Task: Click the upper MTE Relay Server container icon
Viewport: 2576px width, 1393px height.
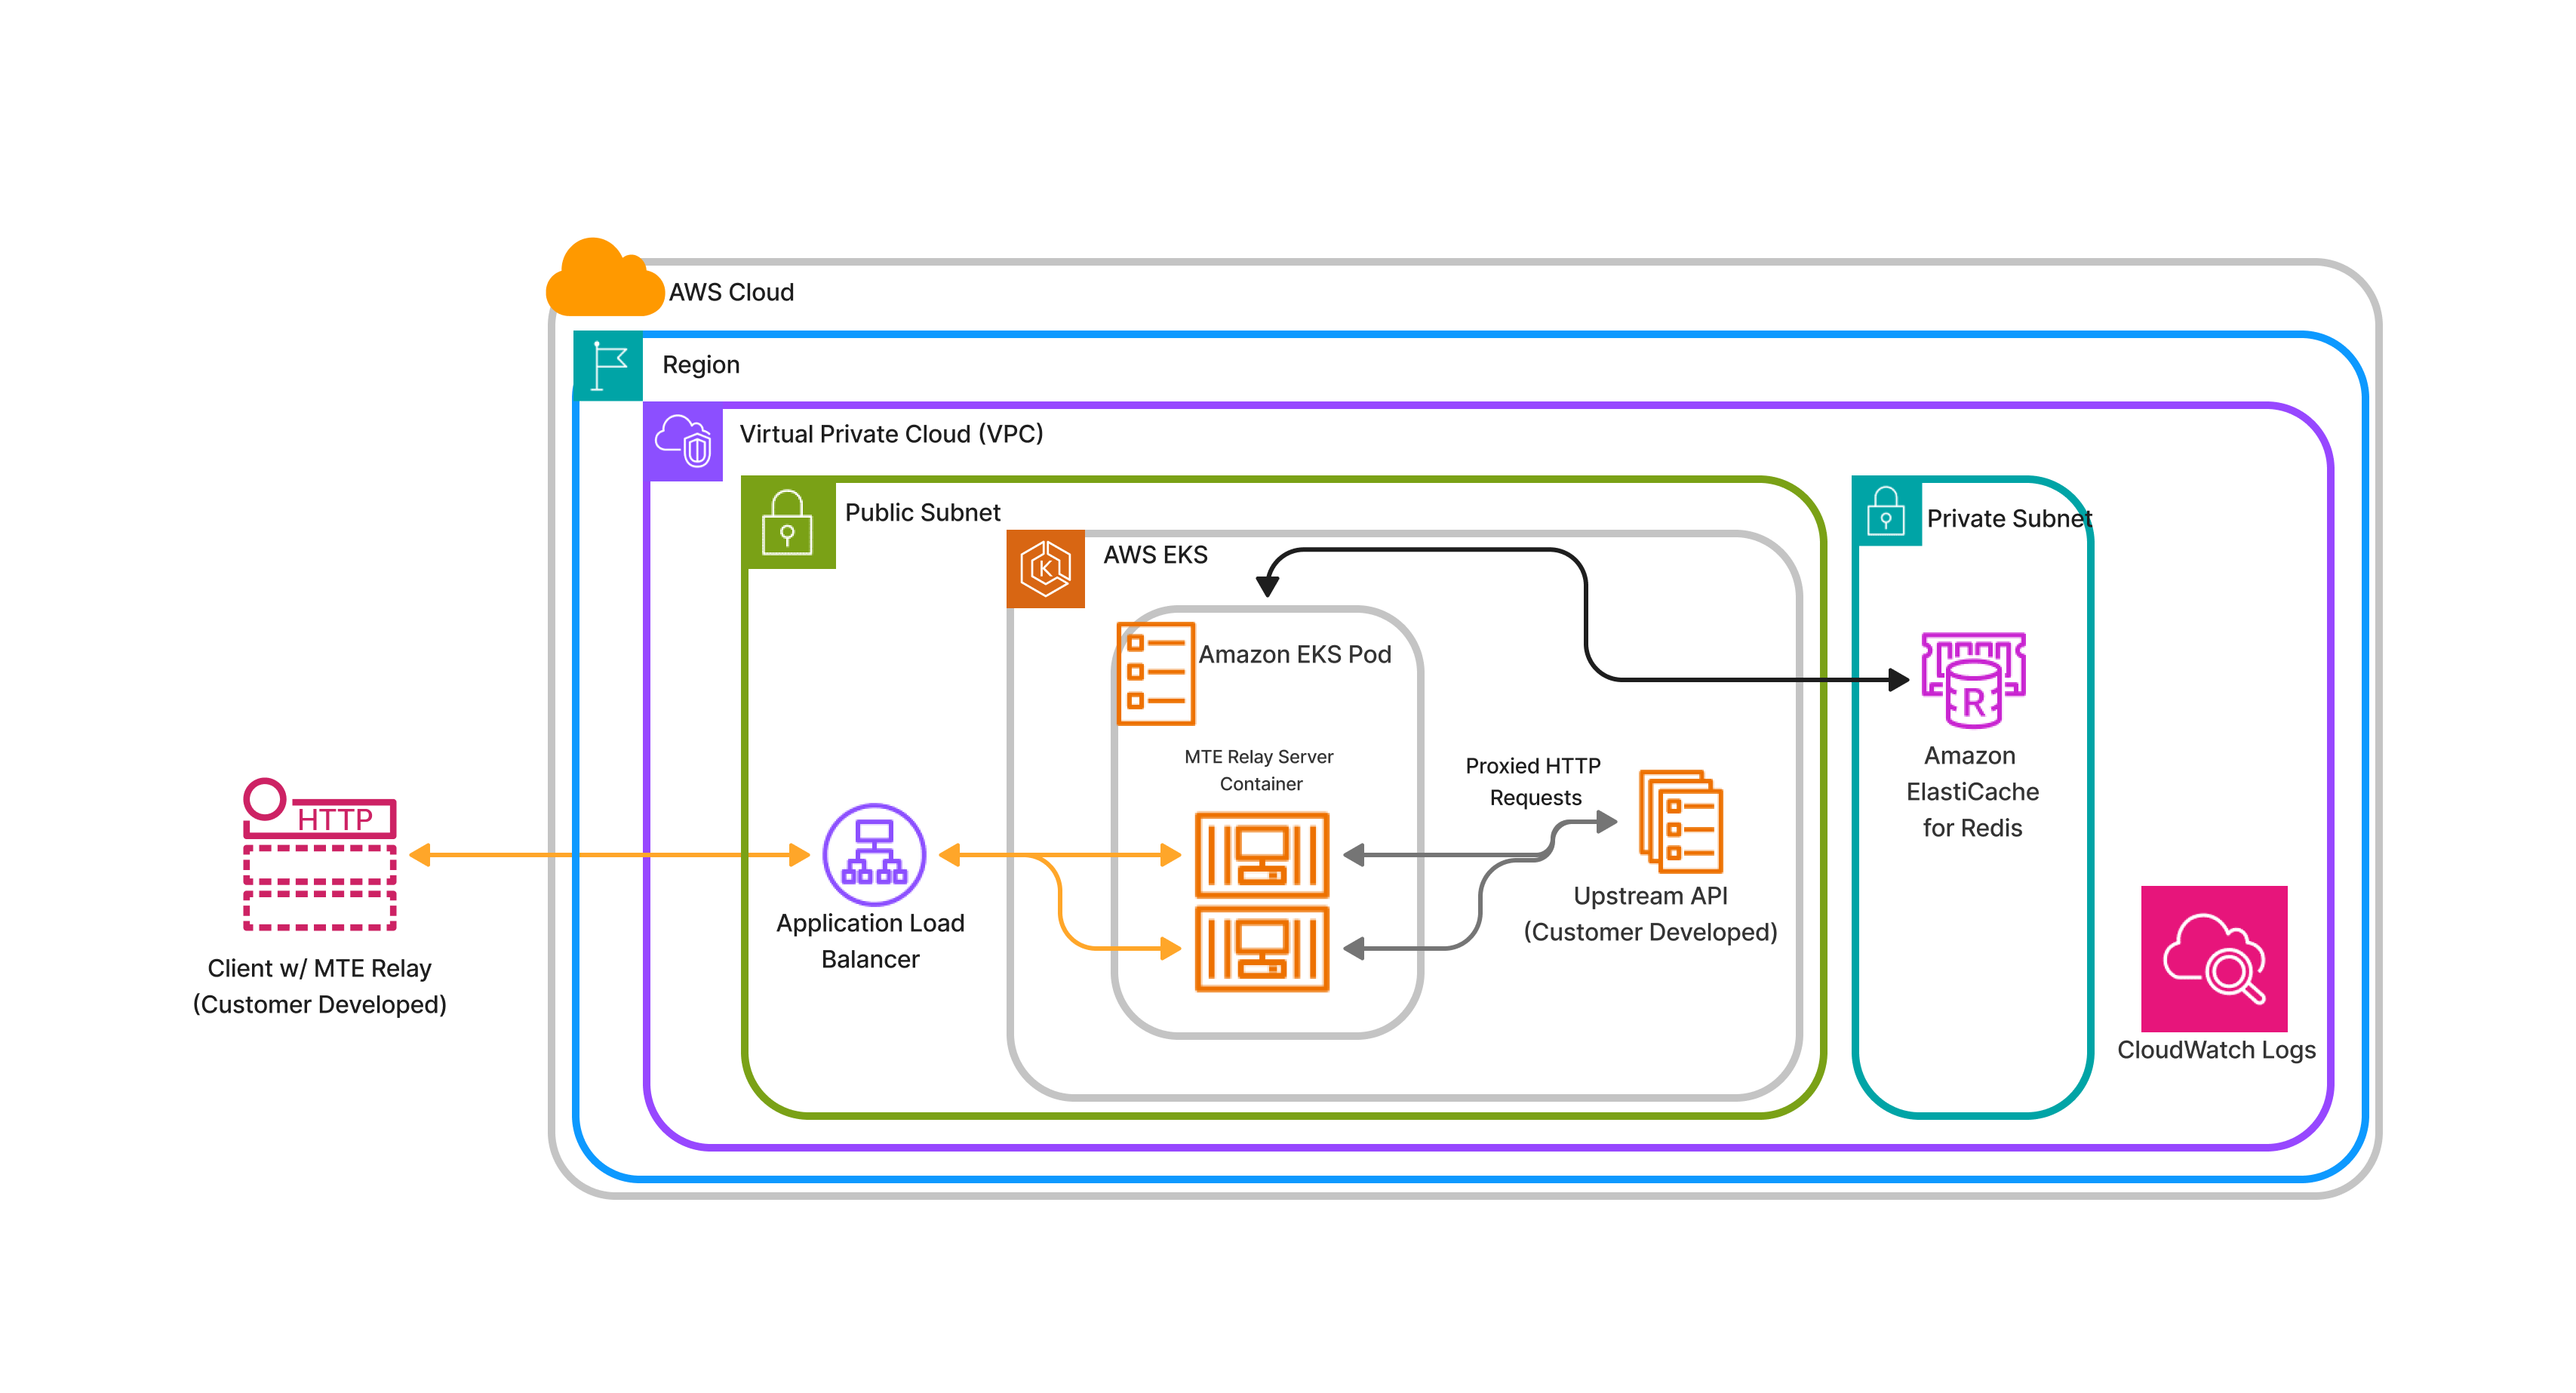Action: coord(1262,855)
